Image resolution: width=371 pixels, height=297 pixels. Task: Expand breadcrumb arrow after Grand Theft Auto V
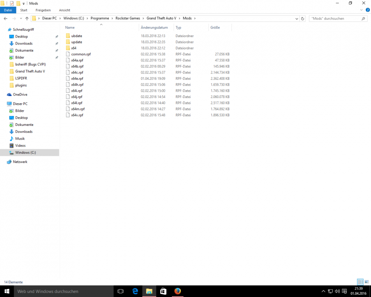180,18
